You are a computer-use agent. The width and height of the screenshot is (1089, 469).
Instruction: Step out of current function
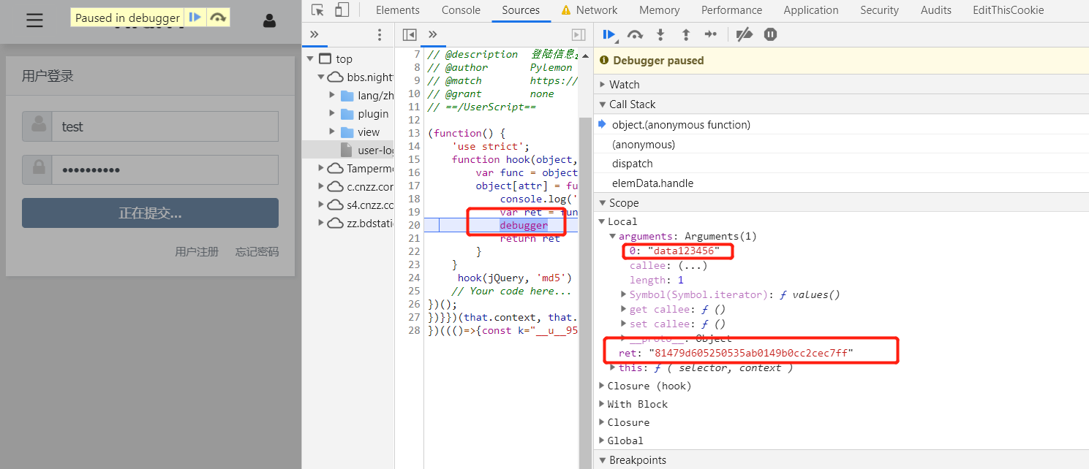tap(685, 34)
